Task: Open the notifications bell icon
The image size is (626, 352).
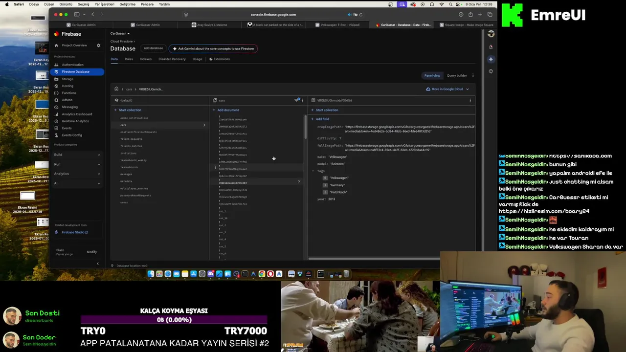Action: click(491, 47)
